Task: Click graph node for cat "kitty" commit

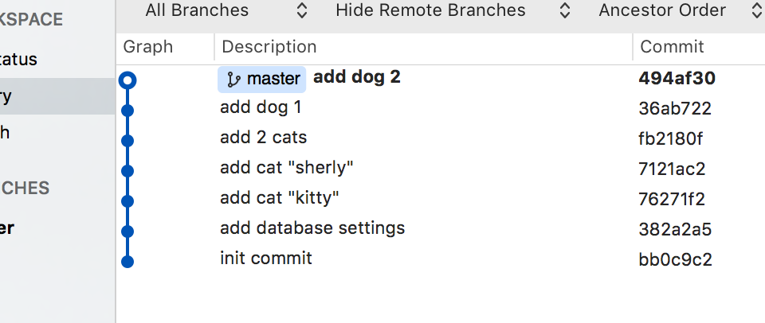Action: [127, 200]
